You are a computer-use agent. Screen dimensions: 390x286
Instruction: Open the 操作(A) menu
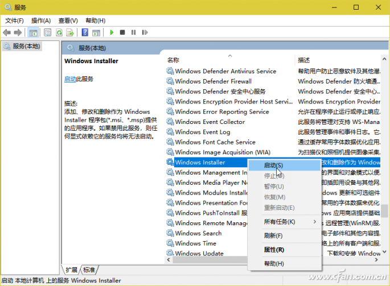pos(41,20)
